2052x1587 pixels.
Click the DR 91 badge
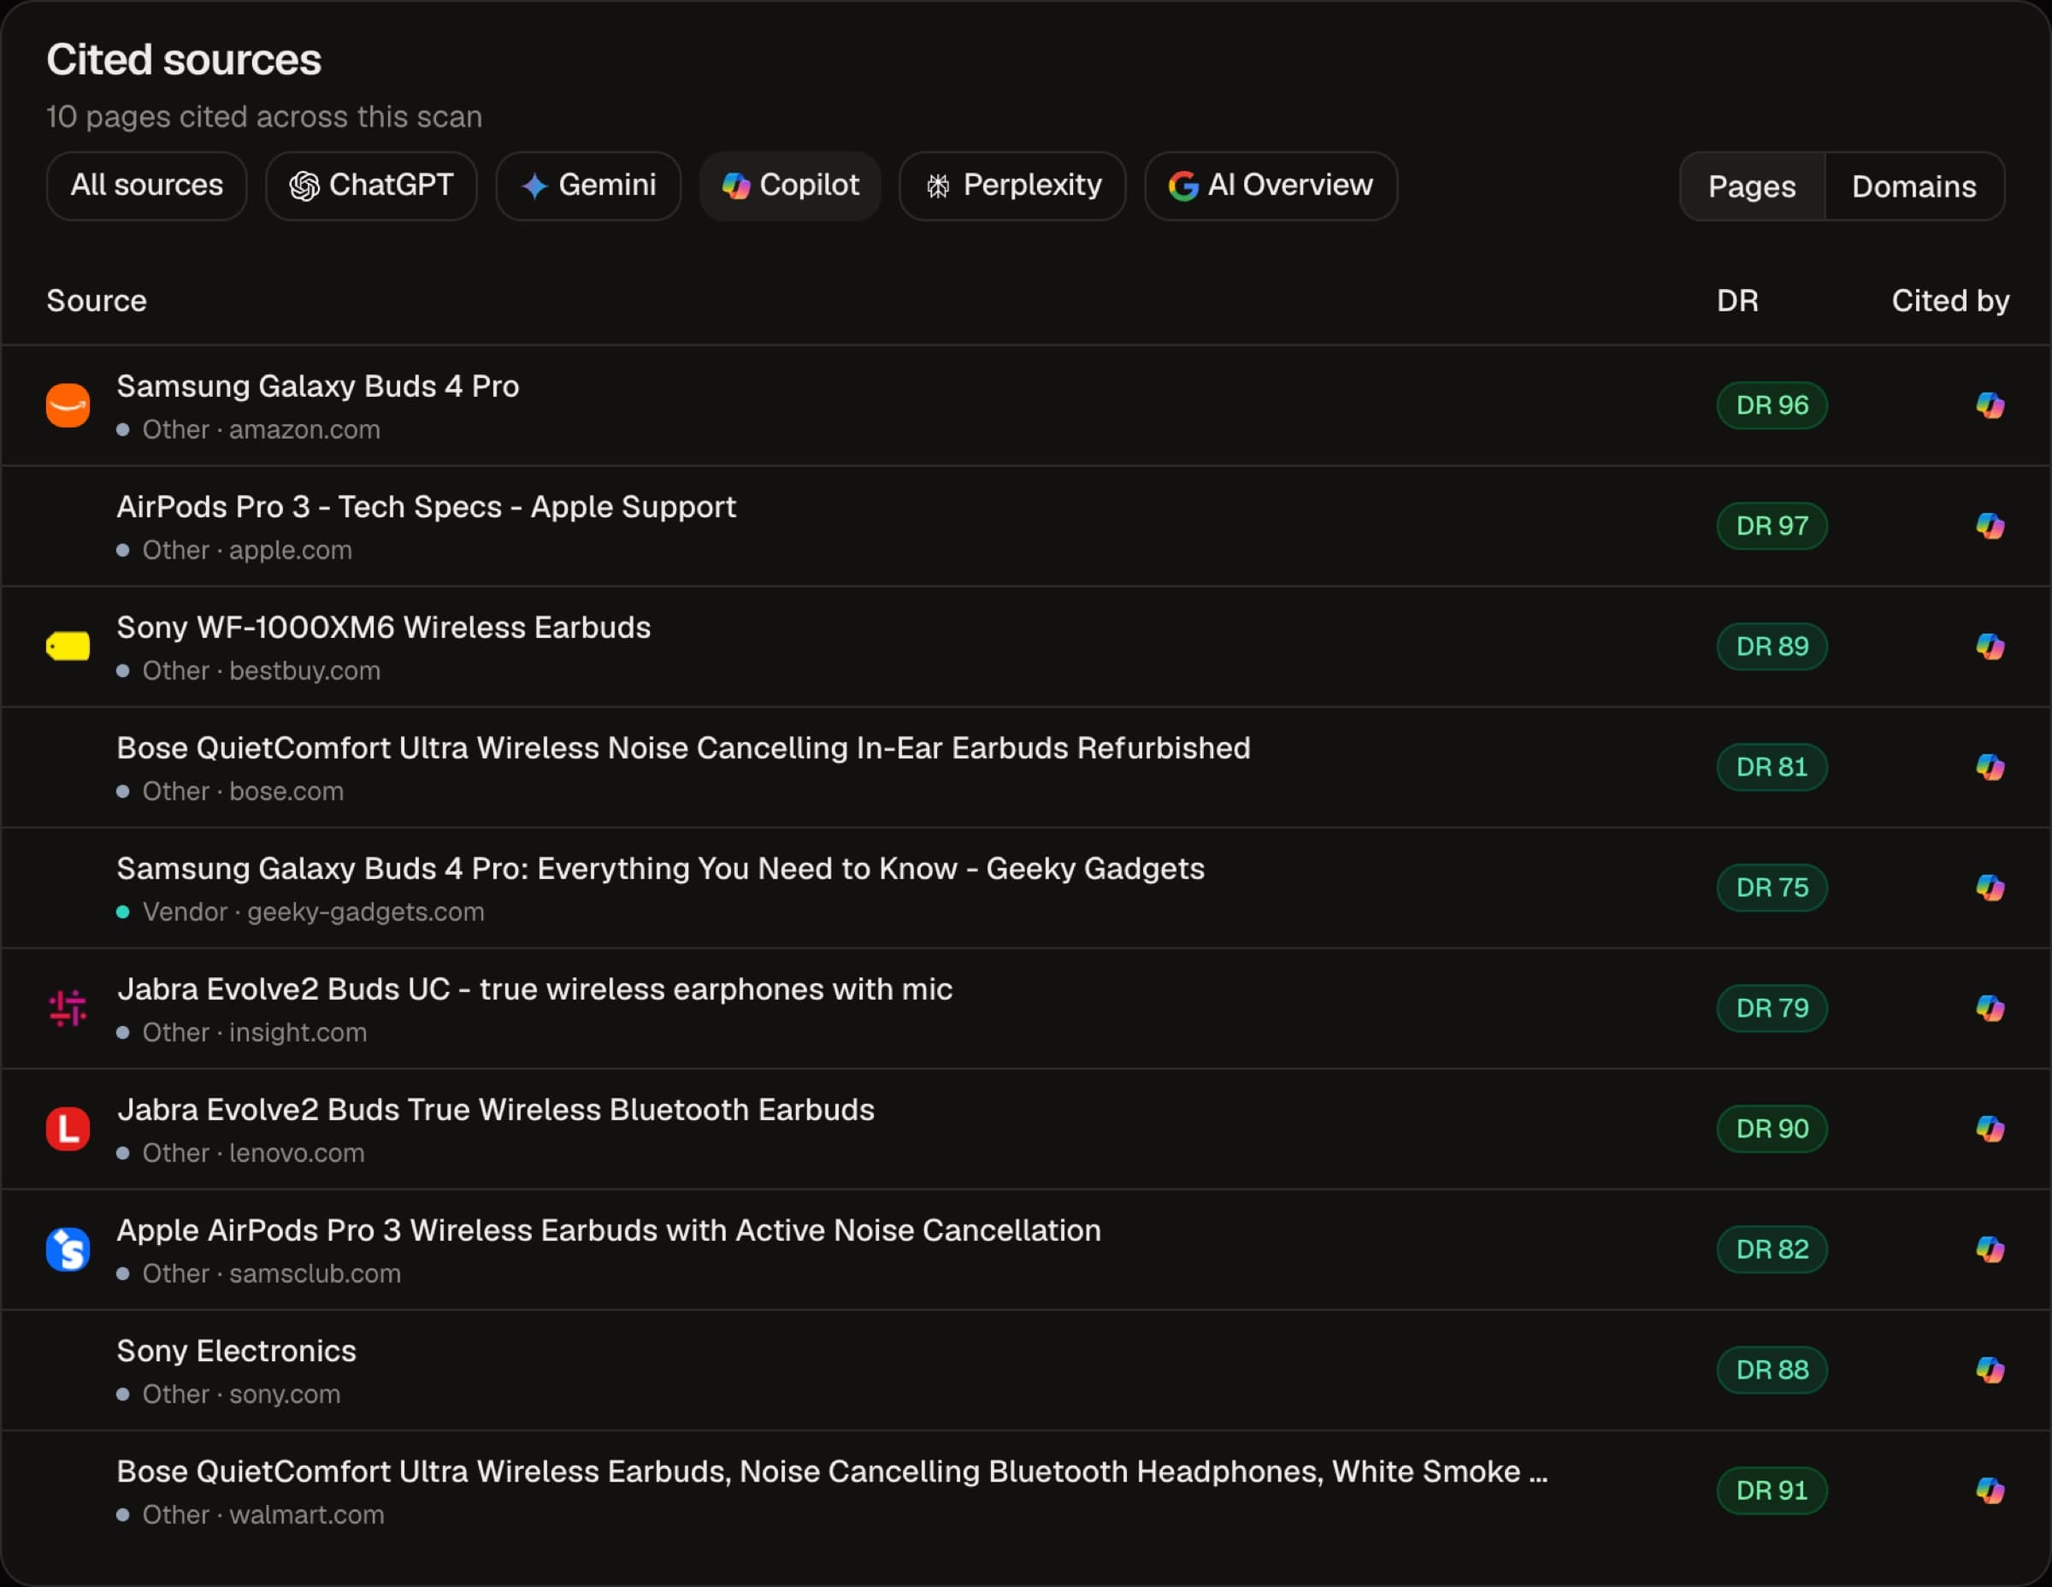(1772, 1490)
